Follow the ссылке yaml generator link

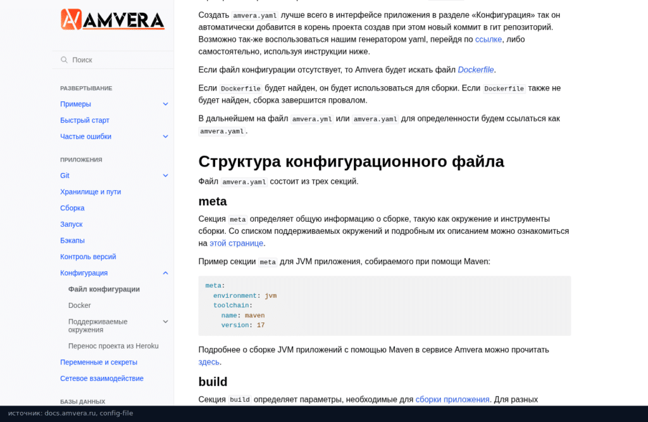(489, 39)
